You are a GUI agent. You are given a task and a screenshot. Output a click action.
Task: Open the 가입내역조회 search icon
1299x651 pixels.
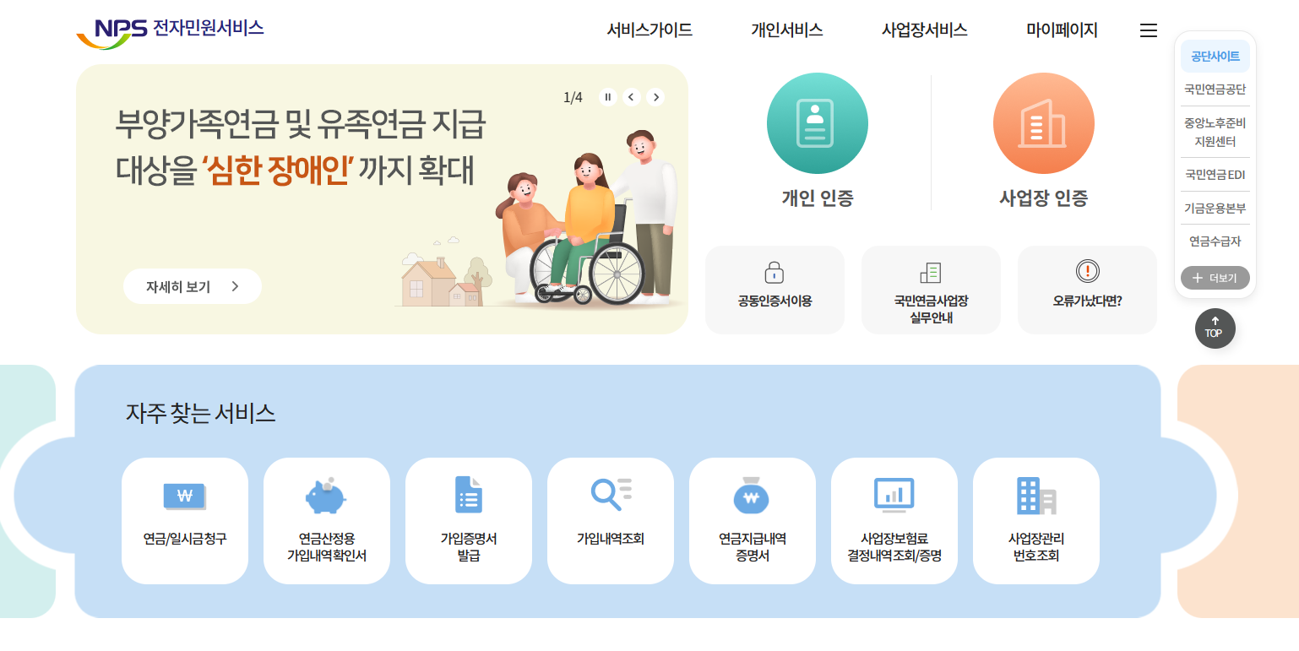pos(611,495)
